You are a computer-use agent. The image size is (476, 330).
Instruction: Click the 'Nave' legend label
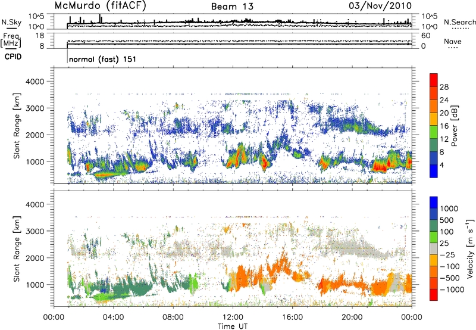(453, 42)
